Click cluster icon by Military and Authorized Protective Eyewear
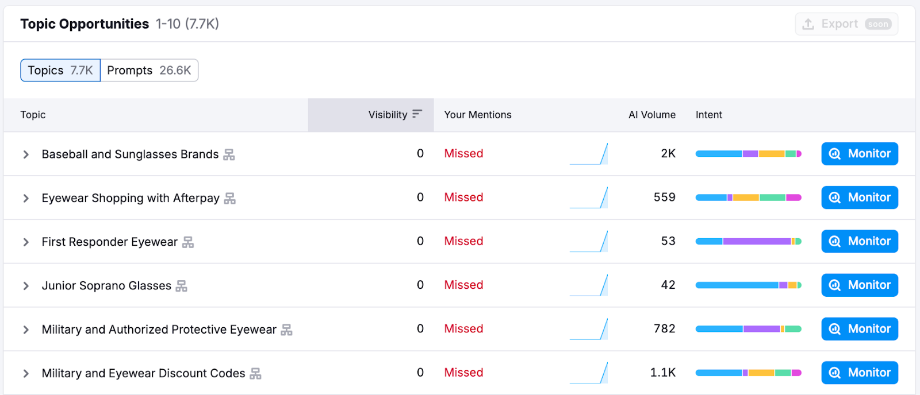 click(286, 330)
